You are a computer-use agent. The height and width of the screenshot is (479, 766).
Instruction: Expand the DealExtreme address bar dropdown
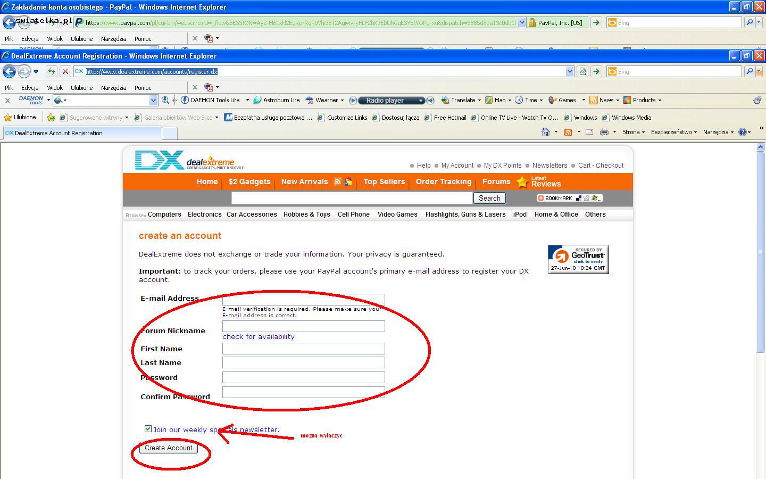click(570, 71)
